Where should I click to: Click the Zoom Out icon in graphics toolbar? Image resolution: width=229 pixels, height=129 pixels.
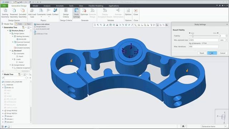click(101, 25)
